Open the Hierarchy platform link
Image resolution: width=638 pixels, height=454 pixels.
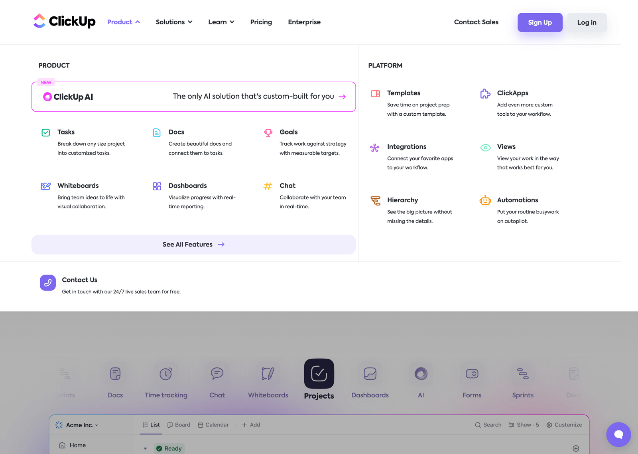point(402,200)
